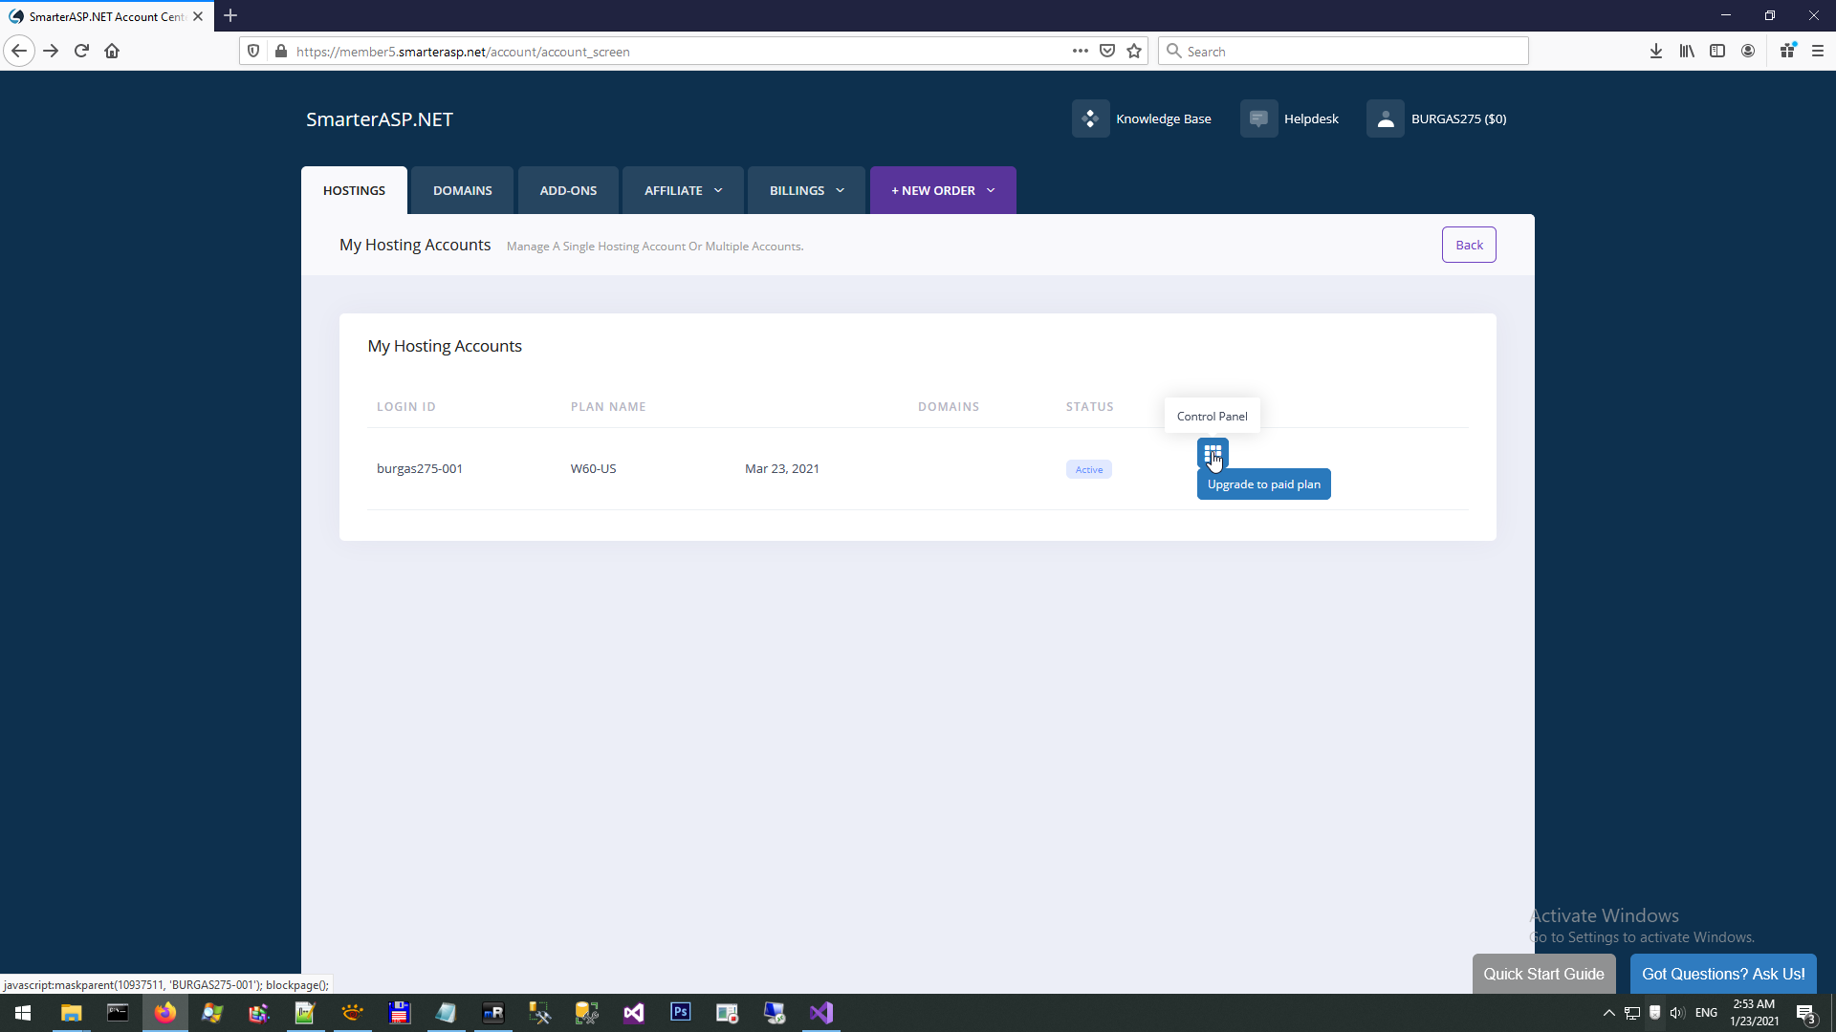Switch to the Domains tab
This screenshot has width=1836, height=1032.
pyautogui.click(x=462, y=191)
